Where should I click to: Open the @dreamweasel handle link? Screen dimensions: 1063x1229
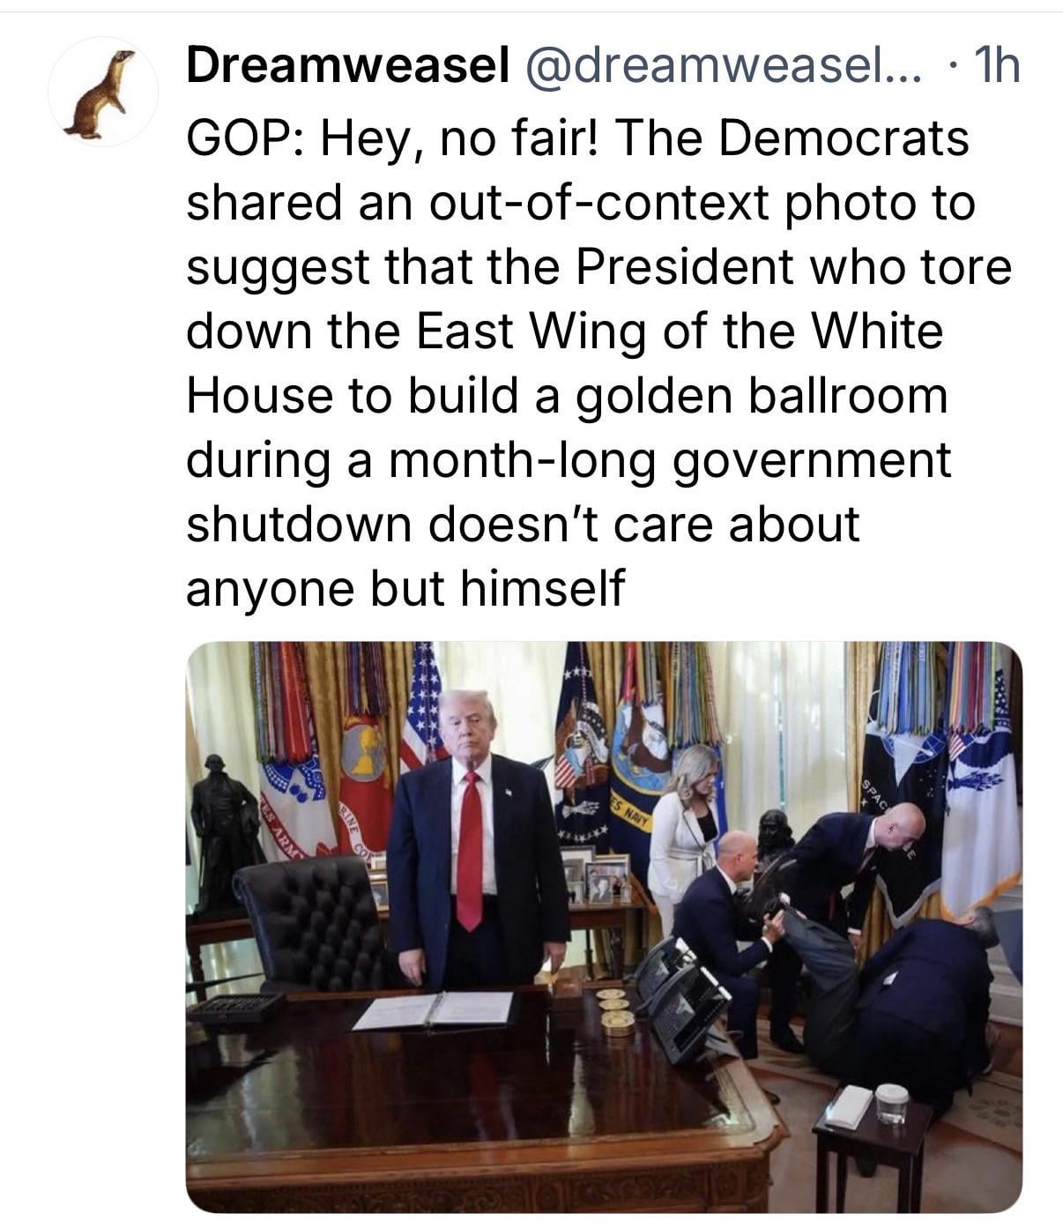coord(722,65)
